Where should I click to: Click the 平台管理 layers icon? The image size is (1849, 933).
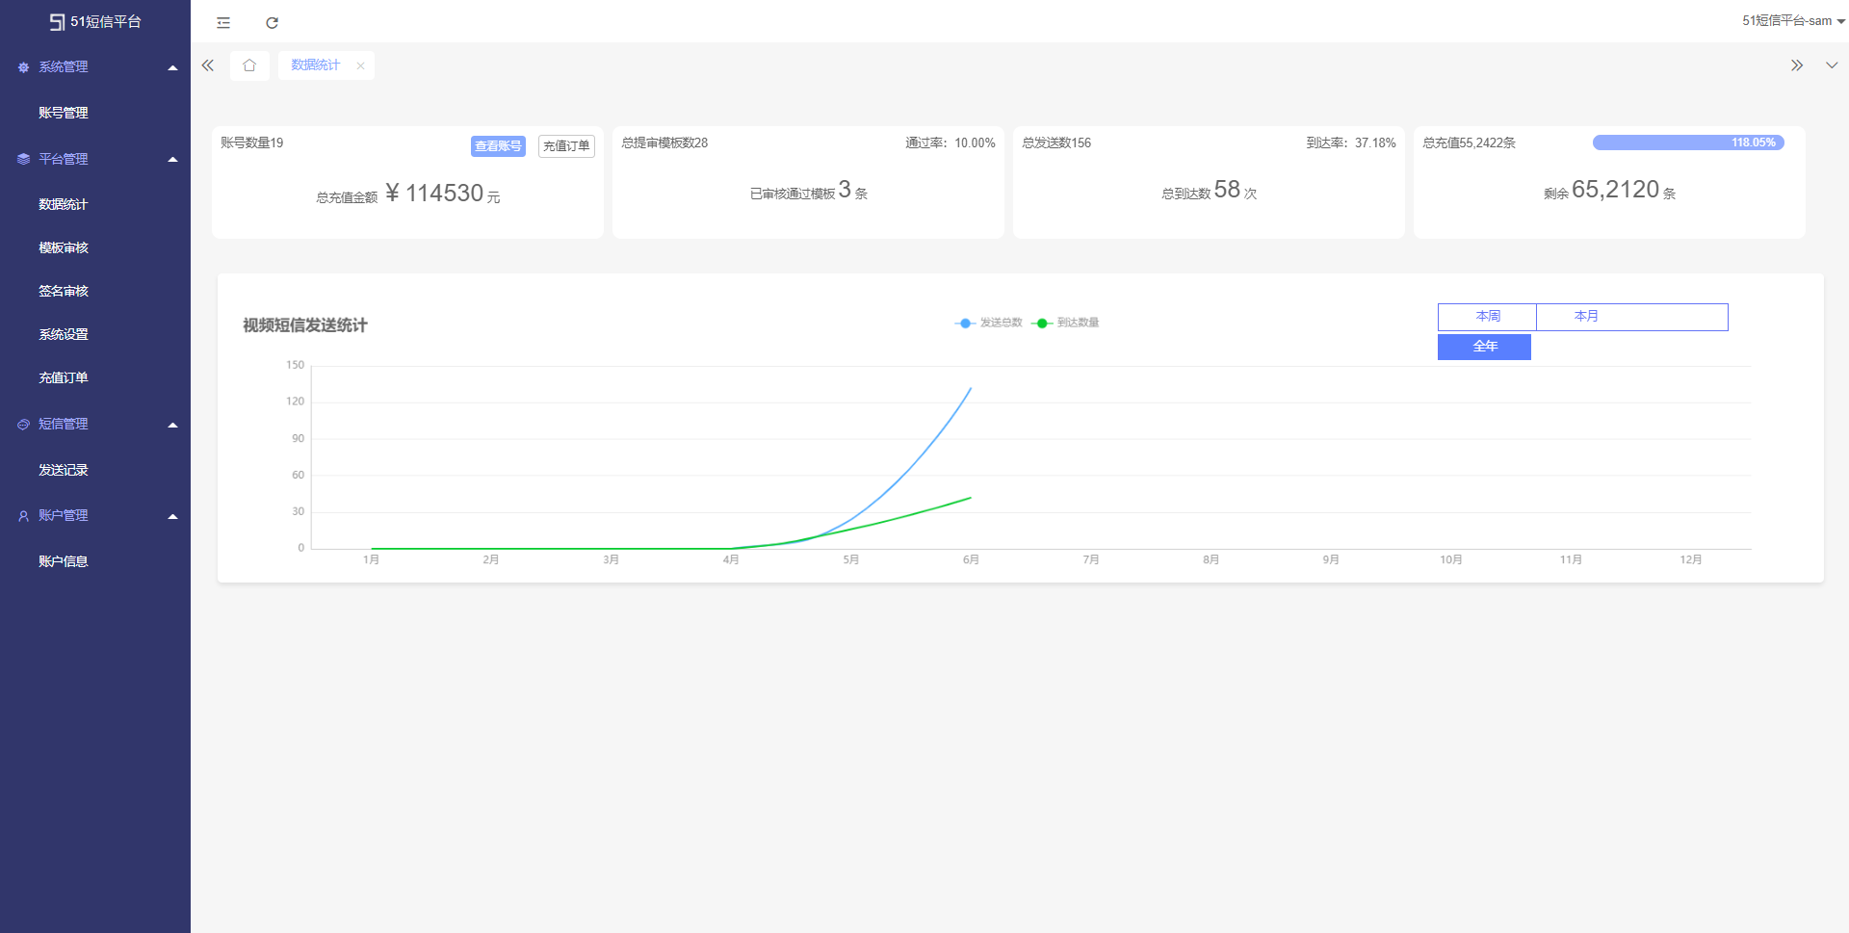(23, 159)
